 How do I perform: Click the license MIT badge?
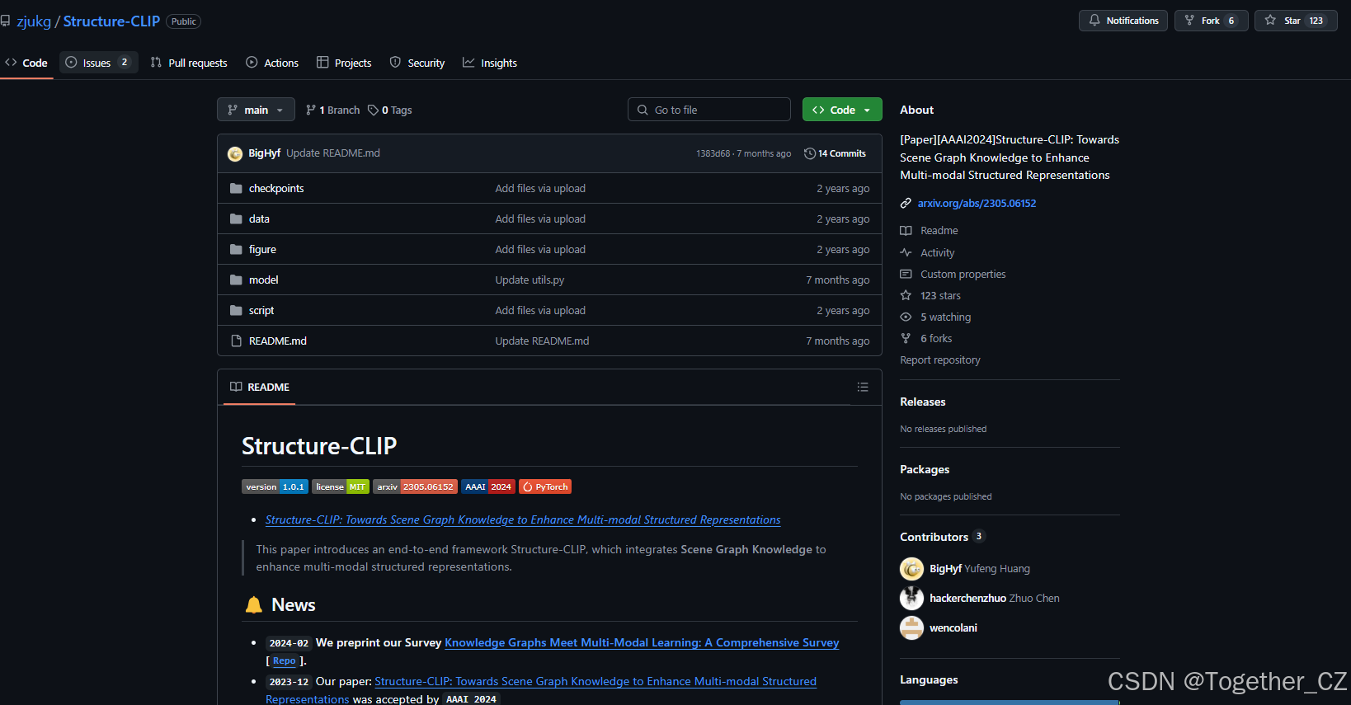(x=341, y=486)
